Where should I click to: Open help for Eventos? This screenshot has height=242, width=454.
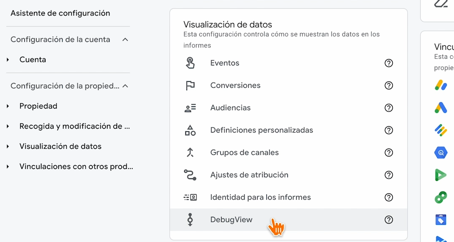pos(389,63)
